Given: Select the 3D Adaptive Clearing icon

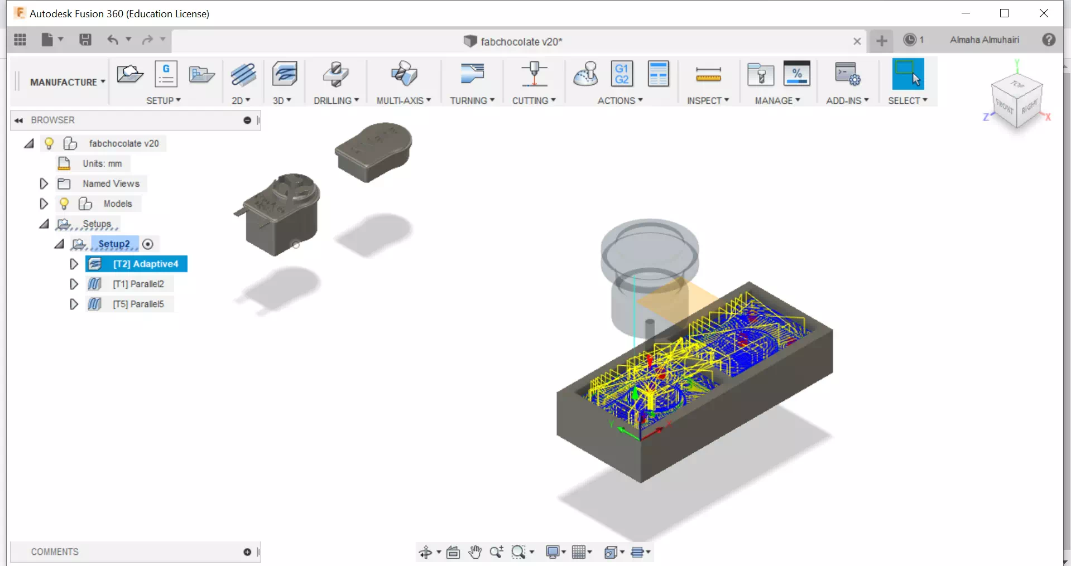Looking at the screenshot, I should pos(285,74).
